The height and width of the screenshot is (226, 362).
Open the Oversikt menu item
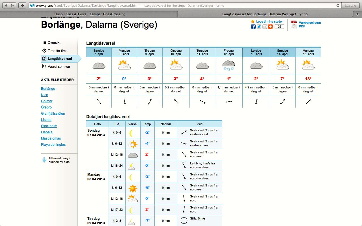(x=54, y=43)
